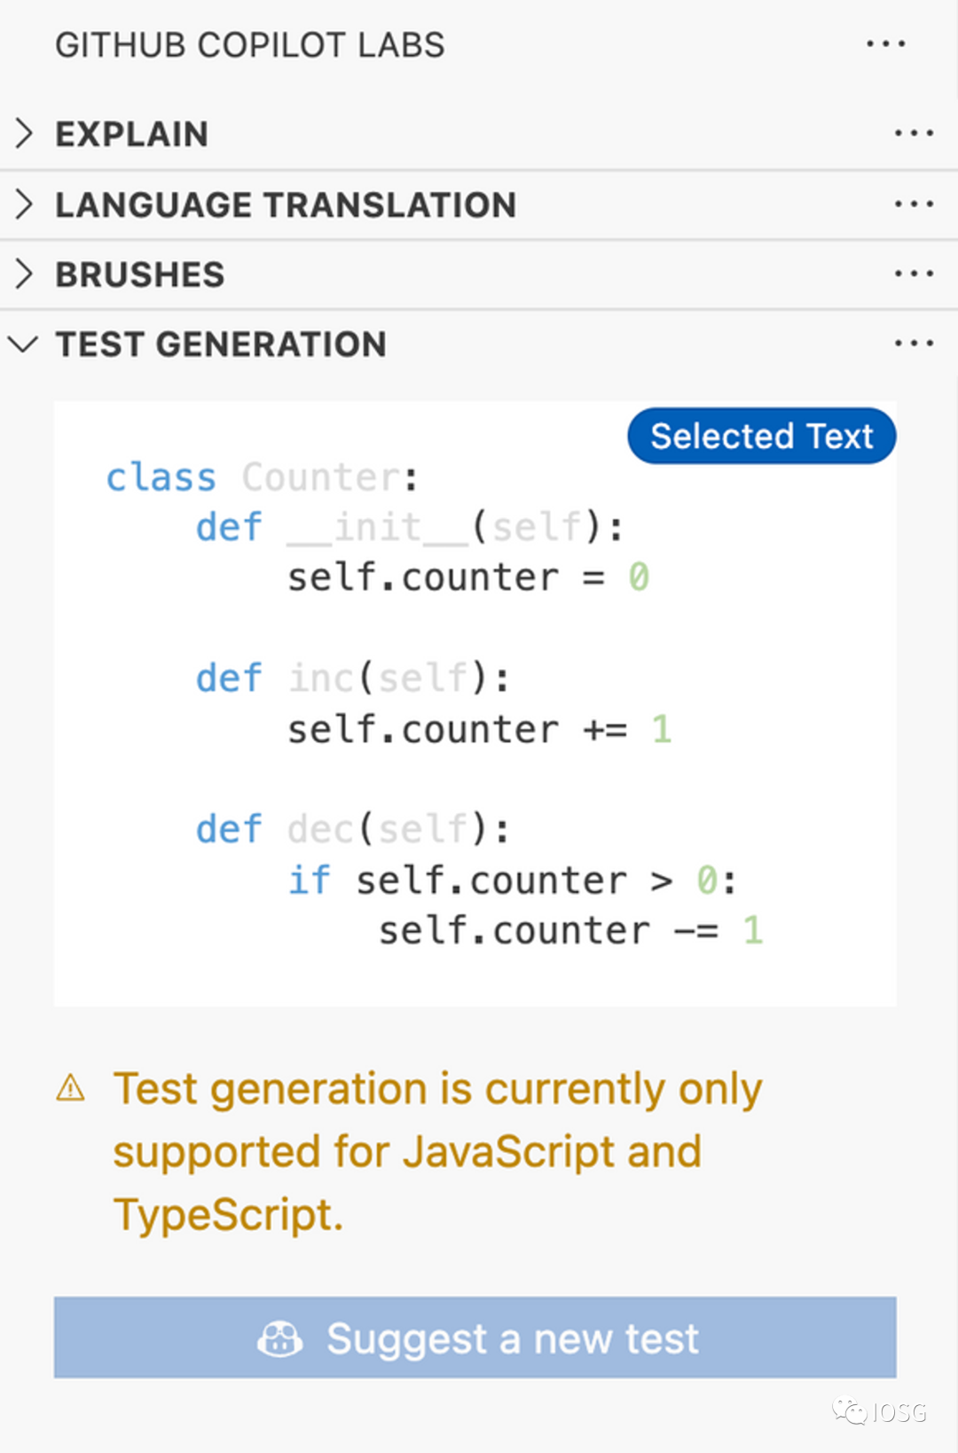The height and width of the screenshot is (1453, 958).
Task: Select the EXPLAIN section header
Action: pyautogui.click(x=479, y=134)
